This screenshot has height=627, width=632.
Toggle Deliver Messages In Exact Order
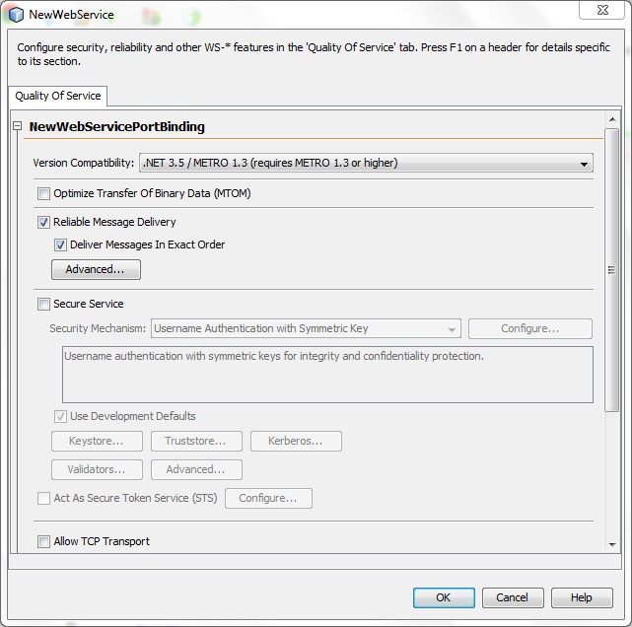coord(60,244)
